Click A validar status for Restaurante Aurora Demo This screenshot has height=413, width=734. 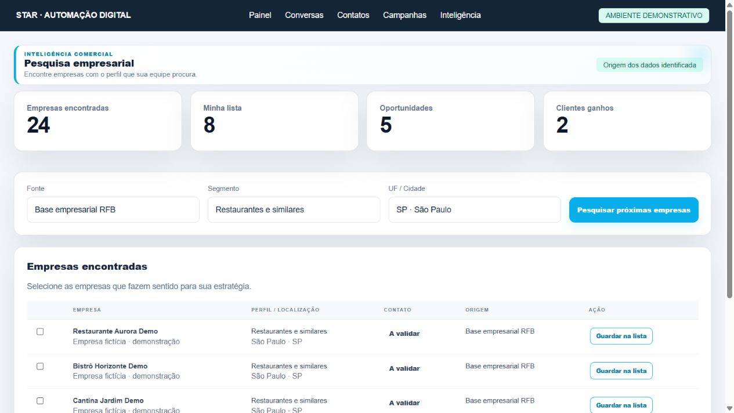click(404, 334)
